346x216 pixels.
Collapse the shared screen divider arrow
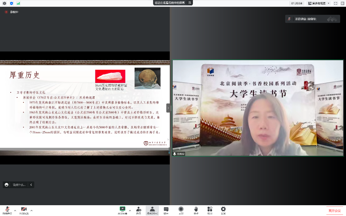[x=168, y=108]
